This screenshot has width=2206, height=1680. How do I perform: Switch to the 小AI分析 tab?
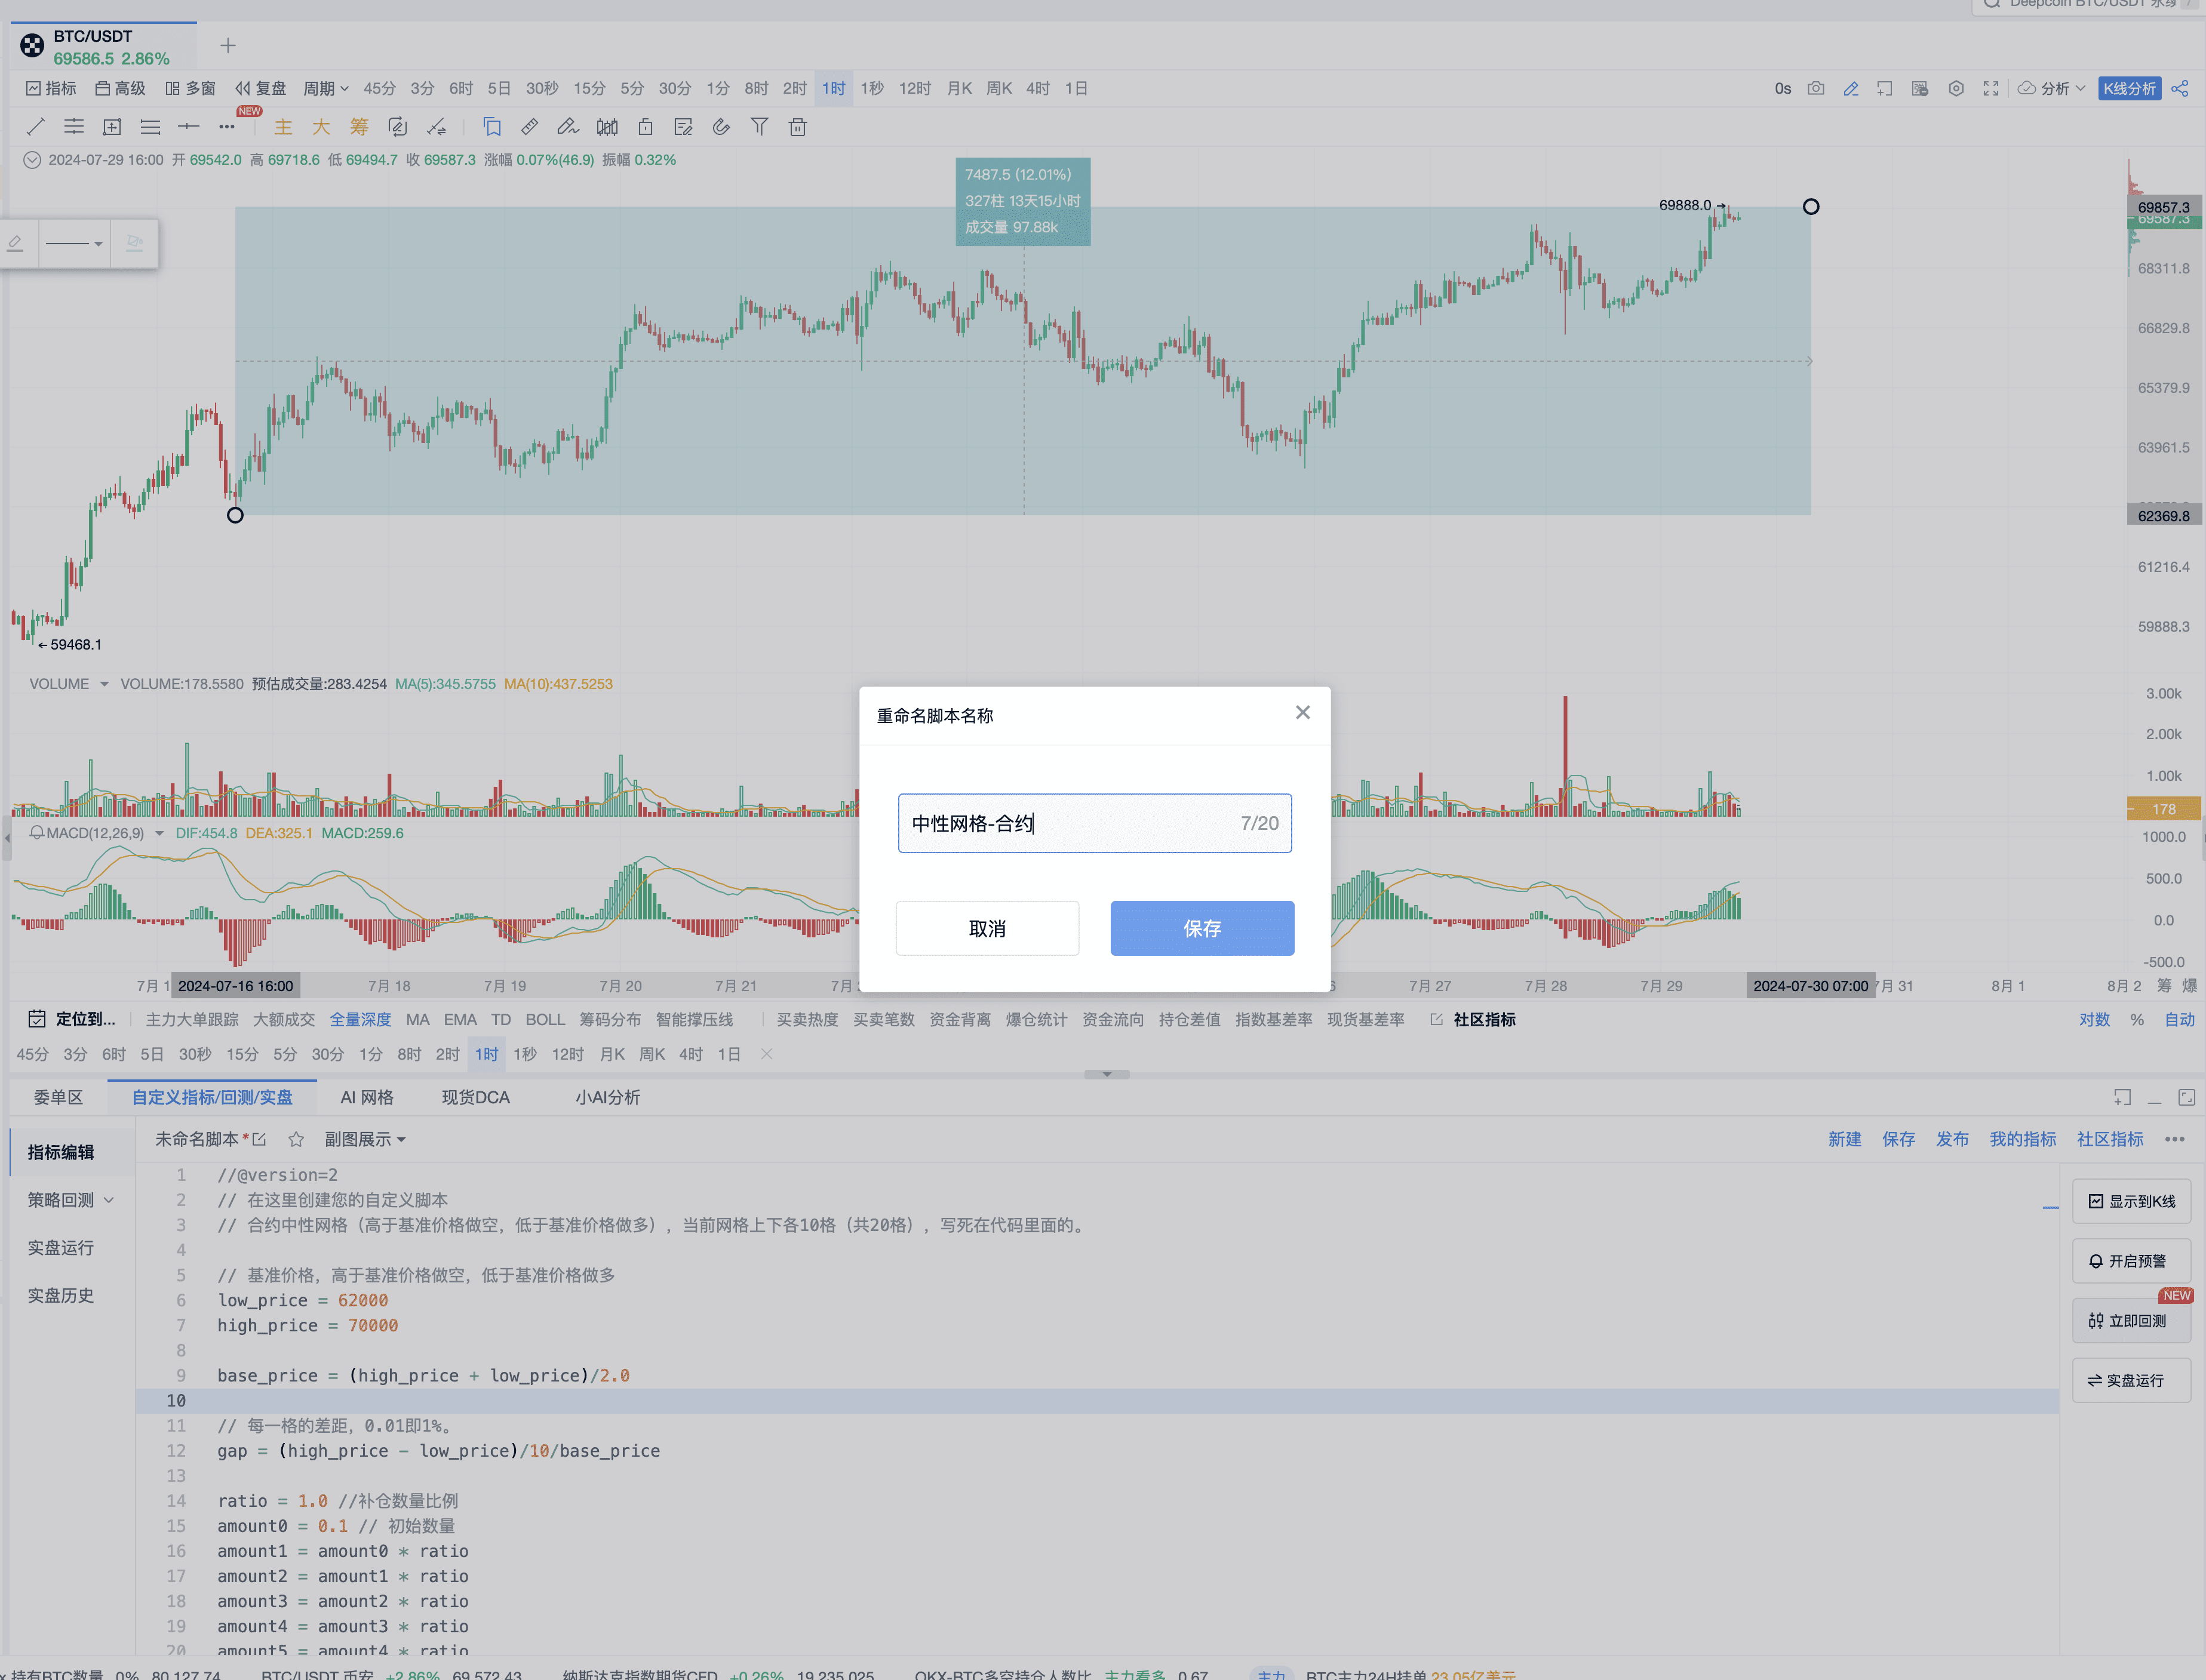[x=608, y=1097]
